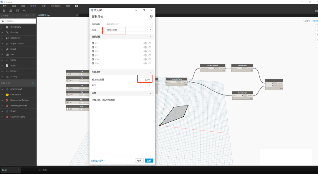The image size is (318, 174).
Task: Click the New file icon in toolbar
Action: [4, 11]
